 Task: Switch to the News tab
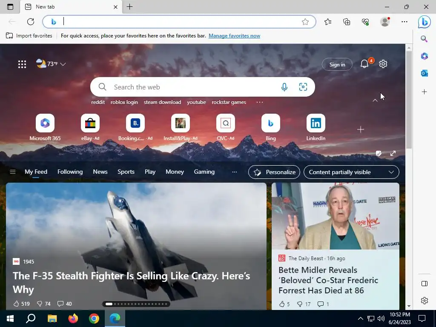(100, 172)
